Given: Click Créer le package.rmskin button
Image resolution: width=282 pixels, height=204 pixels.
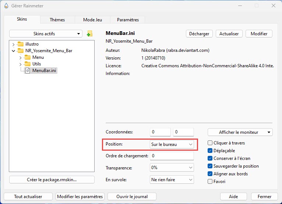Looking at the screenshot, I should pyautogui.click(x=52, y=180).
